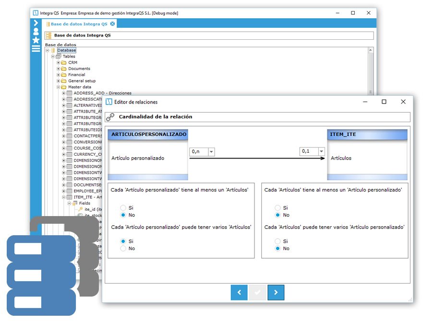Select the Master data folder icon
The height and width of the screenshot is (321, 423).
[x=64, y=87]
